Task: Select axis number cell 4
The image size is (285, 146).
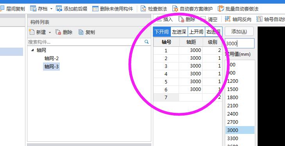Action: [x=166, y=74]
